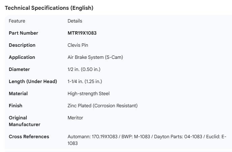Select the Material row label

click(x=18, y=93)
